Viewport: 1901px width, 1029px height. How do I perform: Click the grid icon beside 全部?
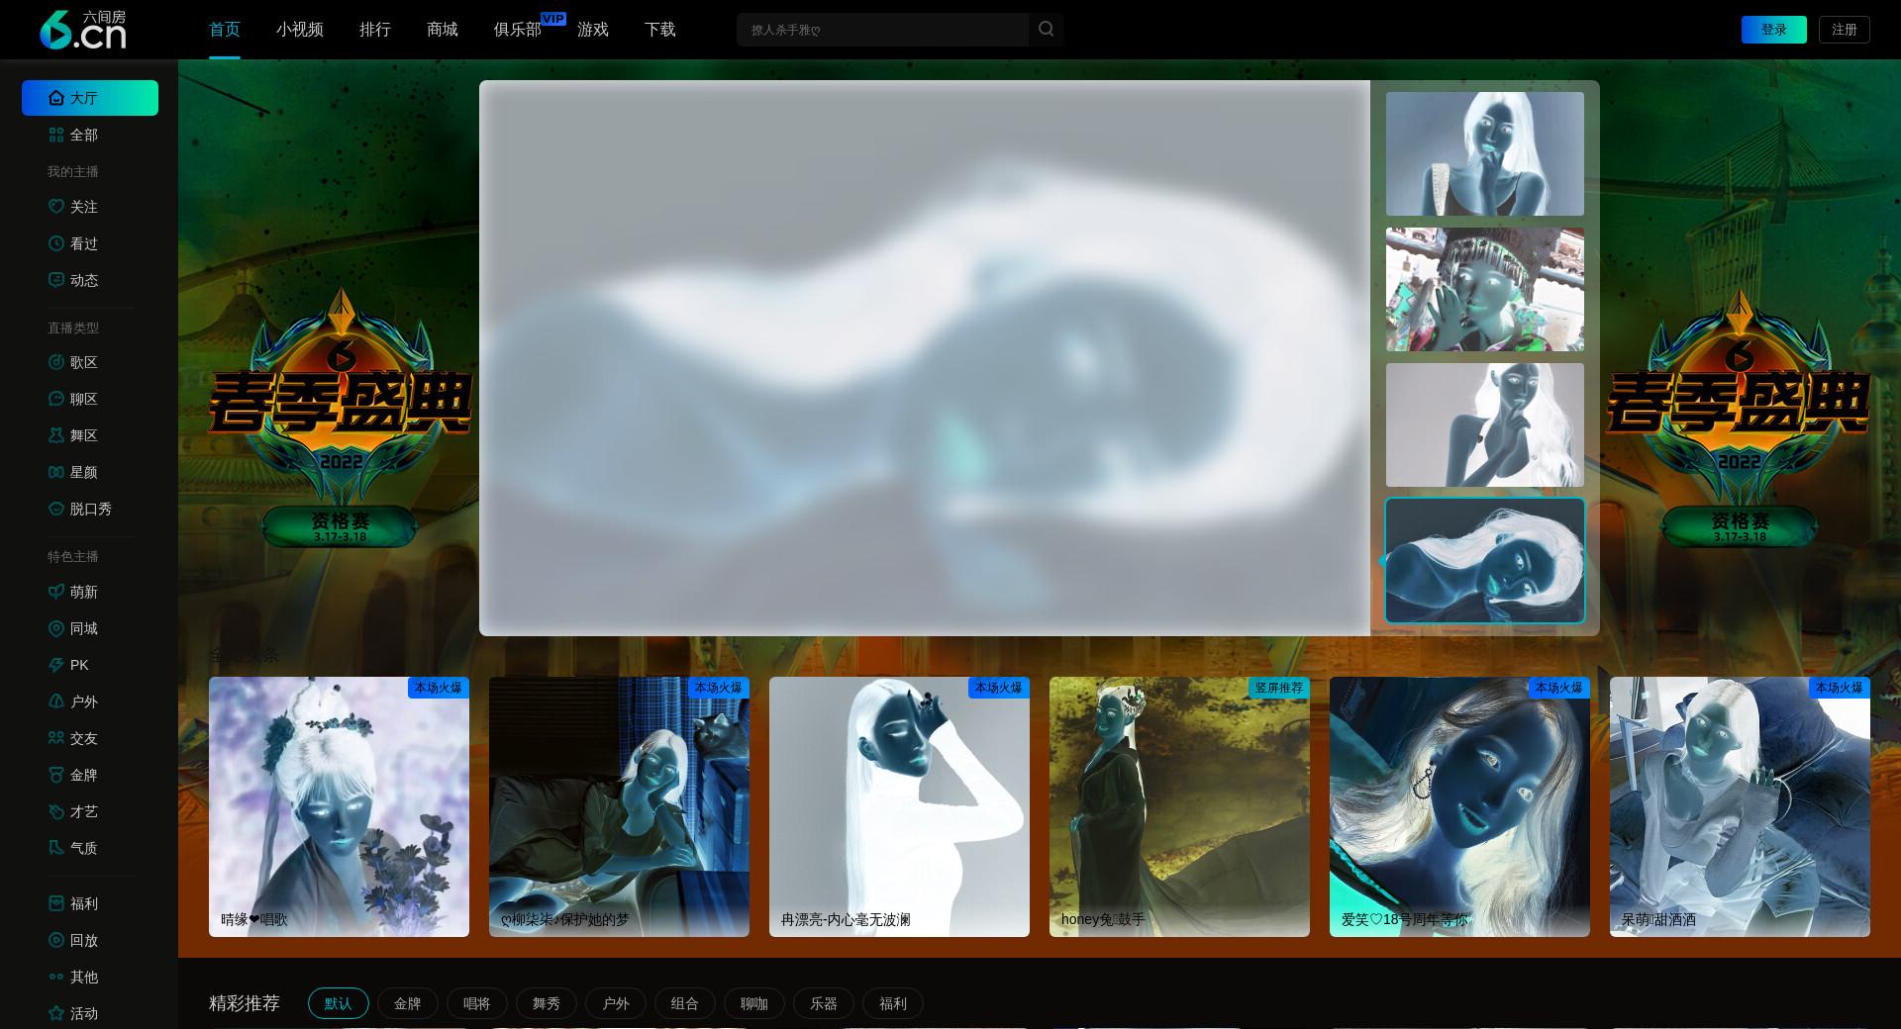coord(56,135)
